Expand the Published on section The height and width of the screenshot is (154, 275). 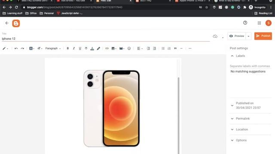(232, 106)
